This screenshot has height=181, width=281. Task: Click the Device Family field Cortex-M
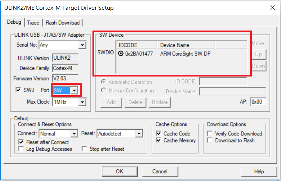(65, 68)
